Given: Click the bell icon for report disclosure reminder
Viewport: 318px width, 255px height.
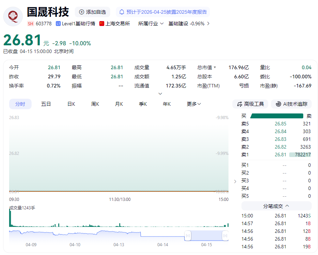Looking at the screenshot, I should click(x=122, y=12).
